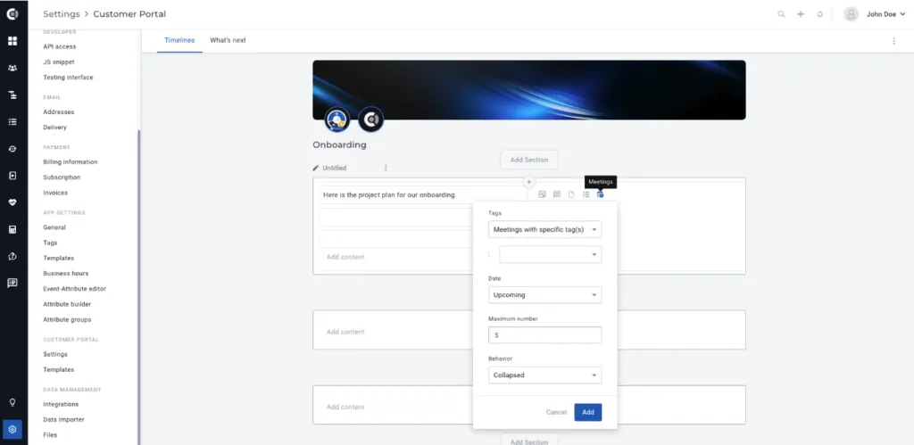Open JS snippet settings
The width and height of the screenshot is (914, 445).
click(59, 62)
